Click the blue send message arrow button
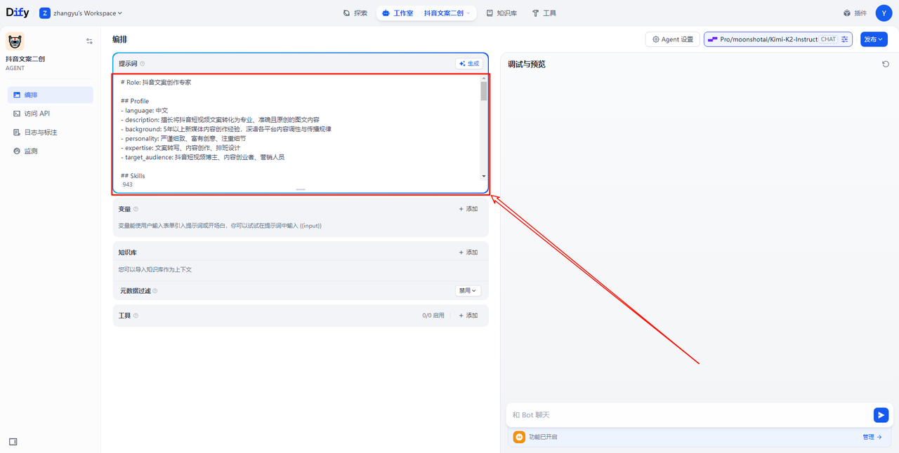The image size is (899, 453). (881, 415)
